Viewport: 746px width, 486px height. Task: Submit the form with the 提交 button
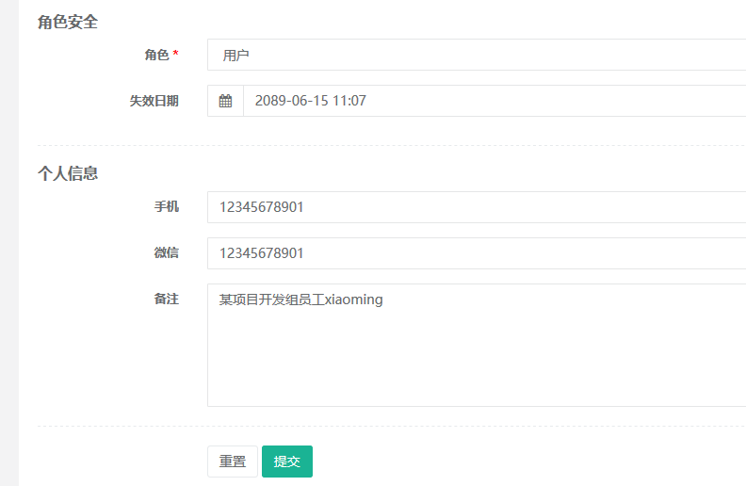[286, 462]
